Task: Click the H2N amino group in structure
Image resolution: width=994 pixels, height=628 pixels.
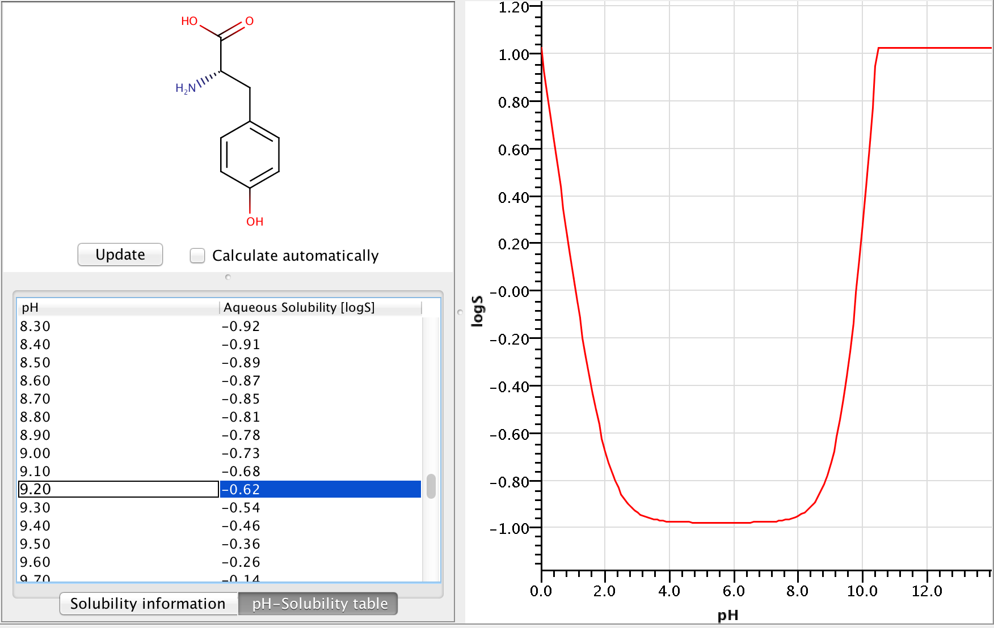Action: [186, 88]
